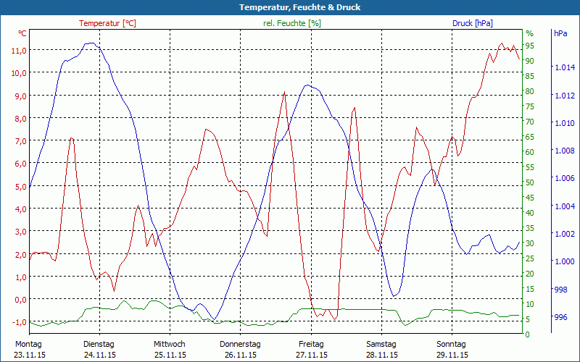Image resolution: width=580 pixels, height=362 pixels.
Task: Select the red Temperatur [°C] legend label
Action: (107, 23)
